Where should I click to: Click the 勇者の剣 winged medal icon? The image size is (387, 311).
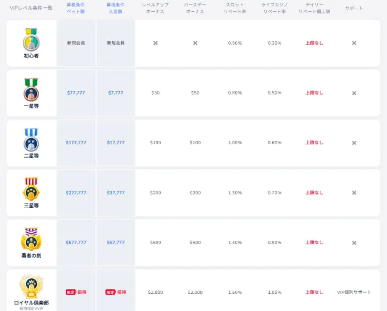click(x=31, y=239)
